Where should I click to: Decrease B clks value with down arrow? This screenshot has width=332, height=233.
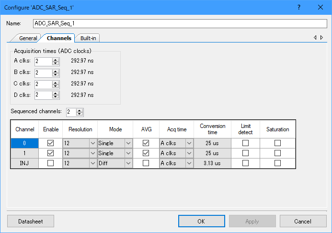[x=56, y=75]
